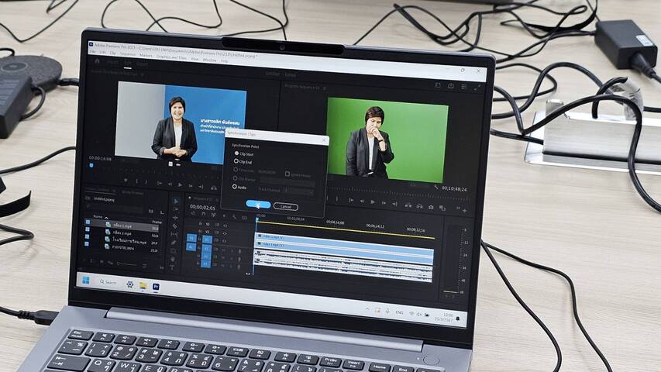Select the Clip End radio button
Screen dimensions: 661x372
click(x=236, y=161)
